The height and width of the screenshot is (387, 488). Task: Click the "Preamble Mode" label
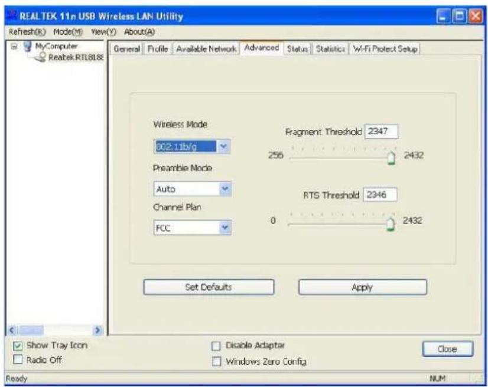coord(183,168)
